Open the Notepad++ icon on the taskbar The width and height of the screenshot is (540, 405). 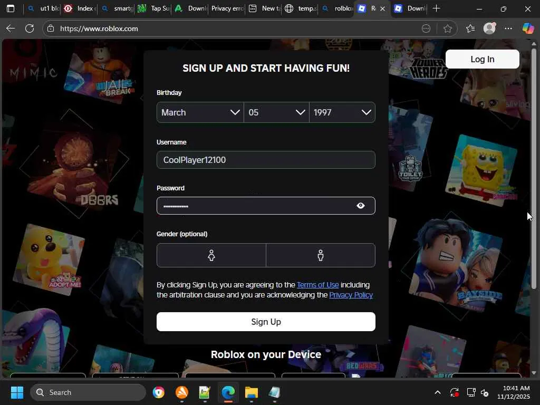click(205, 392)
